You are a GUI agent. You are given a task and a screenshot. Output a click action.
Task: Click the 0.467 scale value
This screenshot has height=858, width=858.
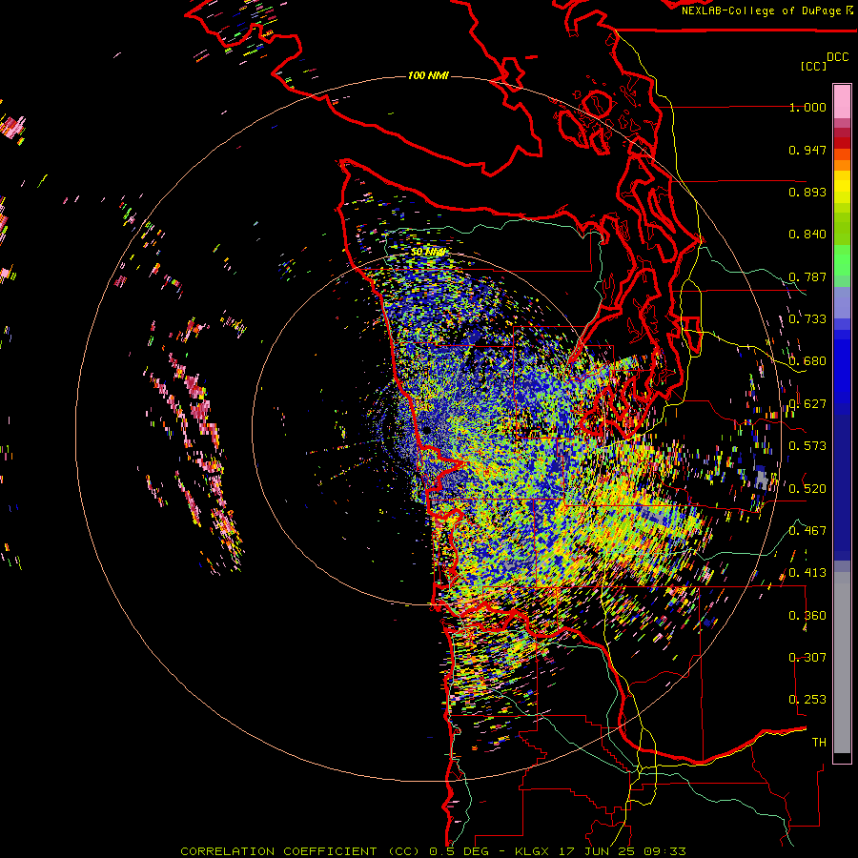(807, 531)
